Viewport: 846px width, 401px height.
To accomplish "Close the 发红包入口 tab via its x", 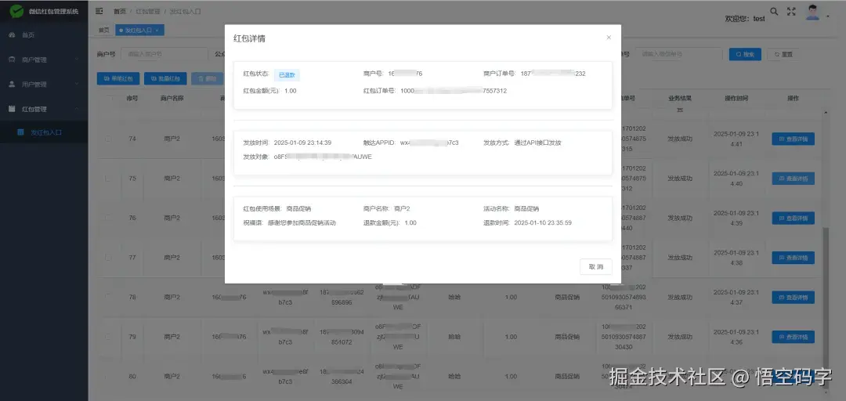I will point(157,31).
